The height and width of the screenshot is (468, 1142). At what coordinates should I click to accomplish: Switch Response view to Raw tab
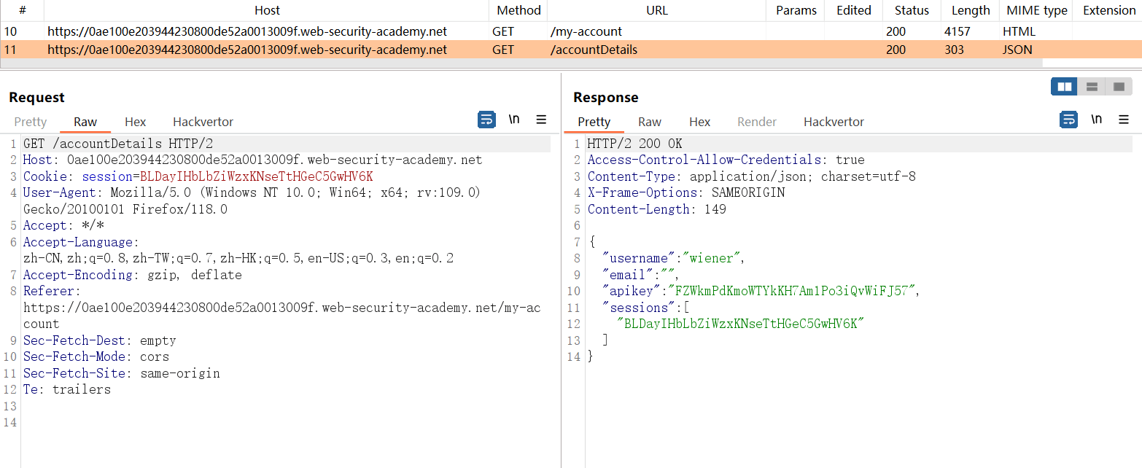click(x=649, y=122)
